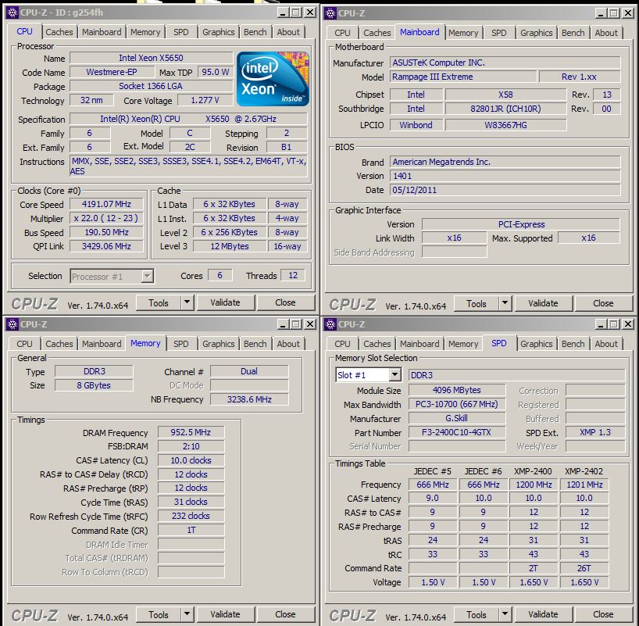
Task: Click the Bus Speed value 190.50 MHz
Action: click(x=106, y=232)
